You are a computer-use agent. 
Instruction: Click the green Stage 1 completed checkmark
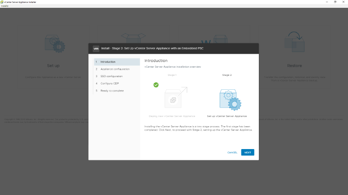tap(156, 85)
